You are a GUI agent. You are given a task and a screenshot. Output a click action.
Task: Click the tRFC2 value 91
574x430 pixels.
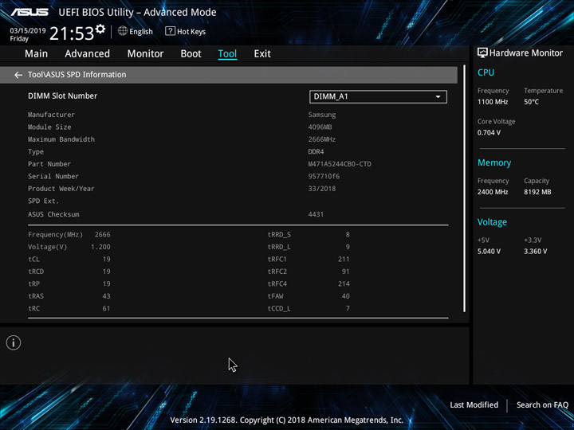(x=345, y=272)
